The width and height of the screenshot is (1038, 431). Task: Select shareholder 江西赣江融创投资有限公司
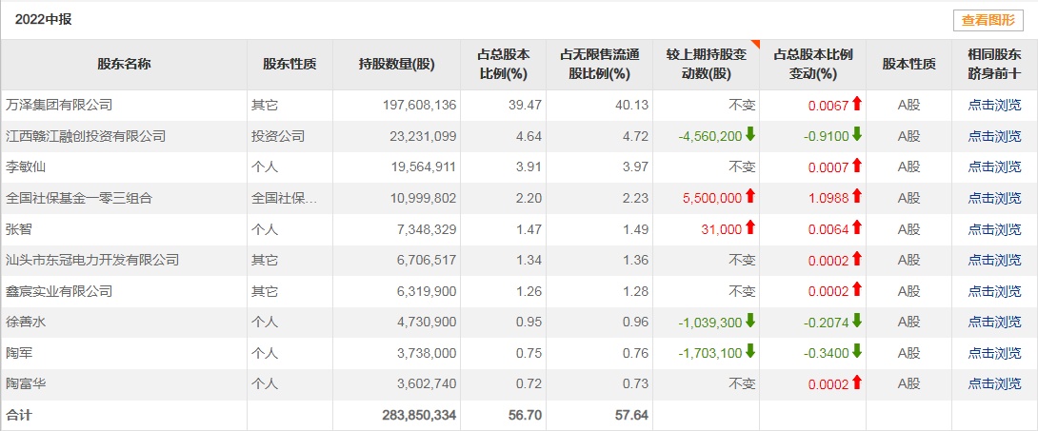click(x=86, y=136)
